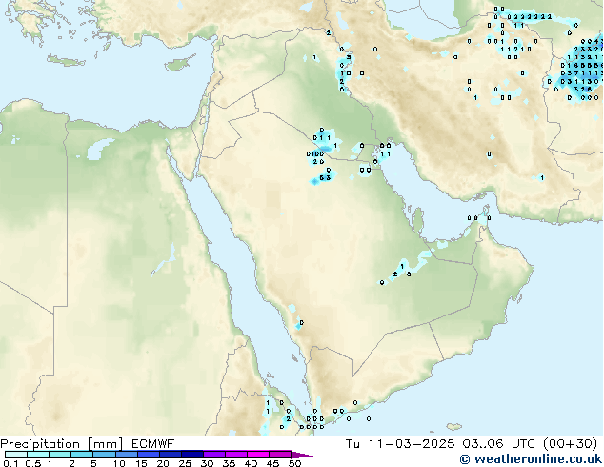Click the '1 1 2 1 0' precipitation values row
This screenshot has width=604, height=467.
(516, 50)
